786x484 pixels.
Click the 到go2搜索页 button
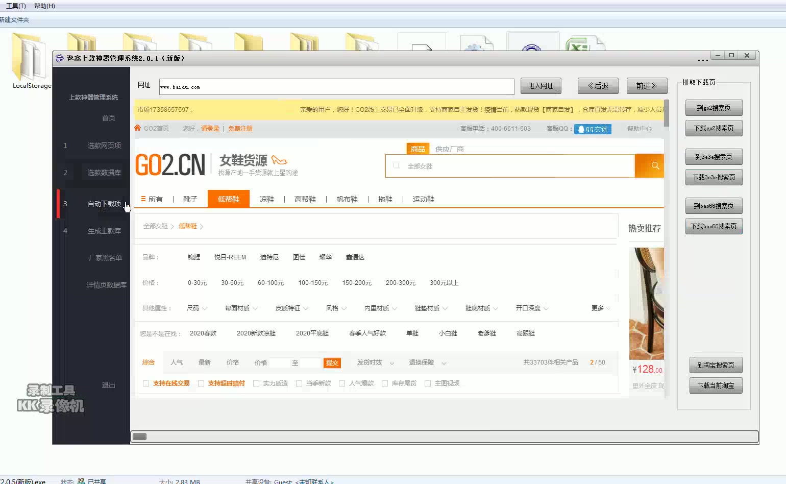pyautogui.click(x=714, y=108)
